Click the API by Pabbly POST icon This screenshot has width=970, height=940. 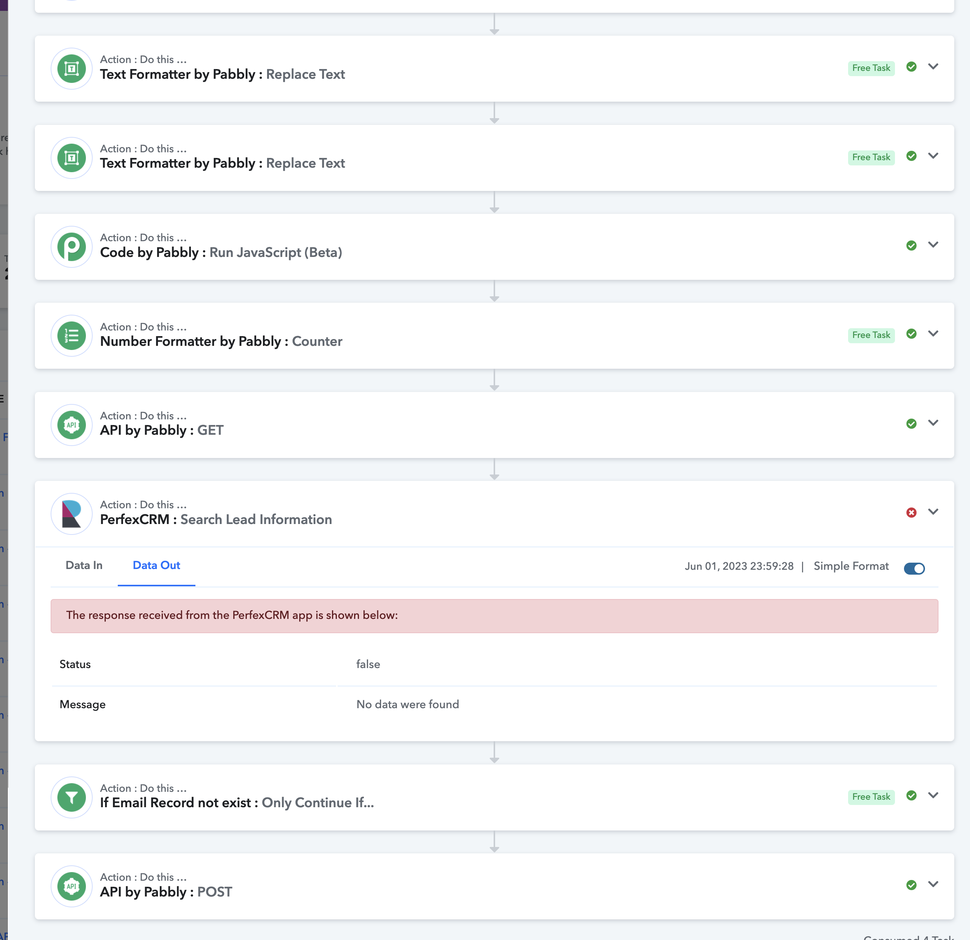coord(72,886)
